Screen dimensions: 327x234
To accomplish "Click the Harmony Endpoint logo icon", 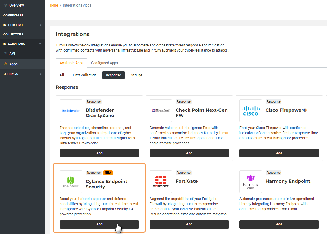I will pyautogui.click(x=251, y=181).
